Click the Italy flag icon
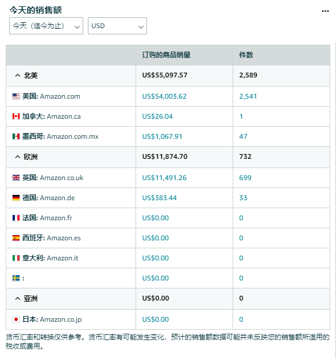 (x=16, y=258)
